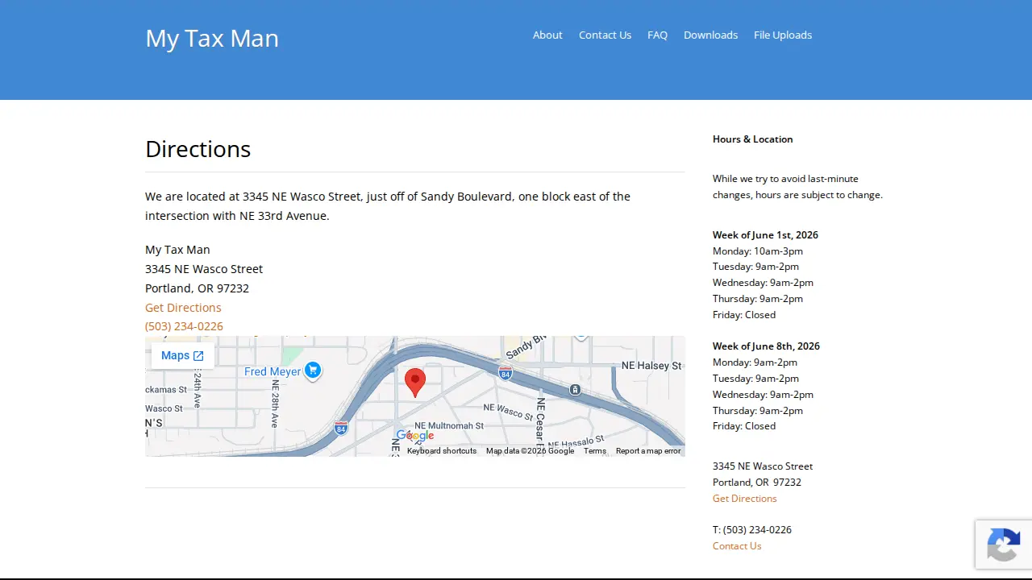Click the NE Multnomah St map label
The height and width of the screenshot is (580, 1032).
(449, 425)
